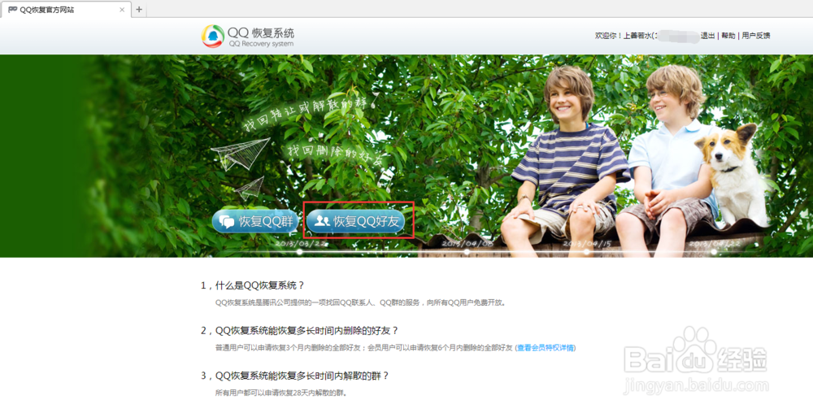
Task: Open a new browser tab
Action: click(139, 9)
